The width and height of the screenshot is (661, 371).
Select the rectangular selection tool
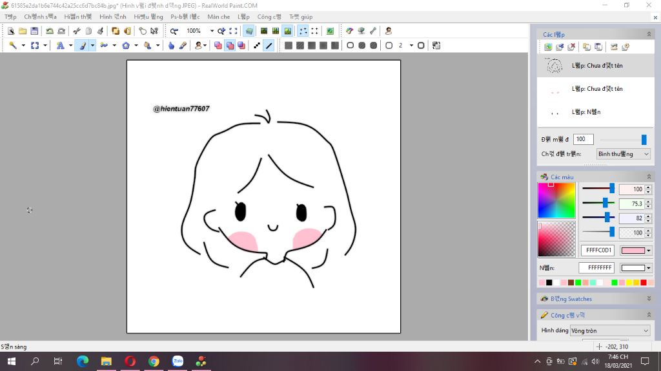35,46
